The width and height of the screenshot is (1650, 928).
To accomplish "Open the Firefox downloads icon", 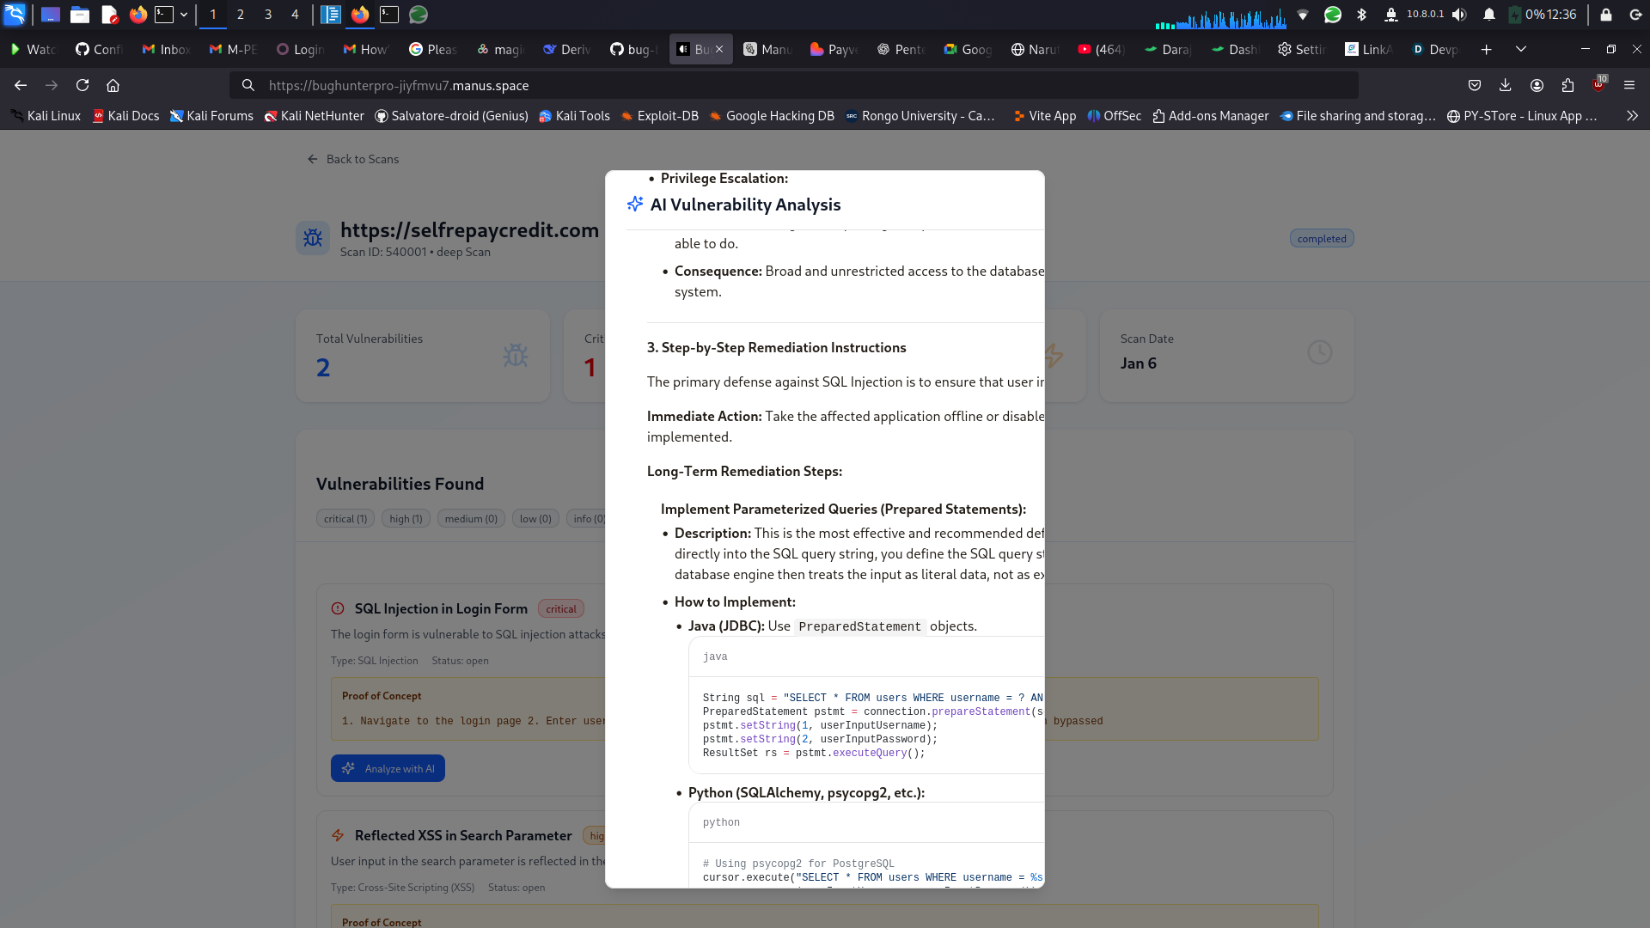I will 1505,85.
